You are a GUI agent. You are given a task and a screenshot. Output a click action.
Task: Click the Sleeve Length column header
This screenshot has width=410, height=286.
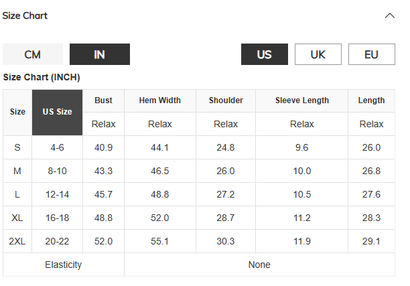(x=301, y=100)
